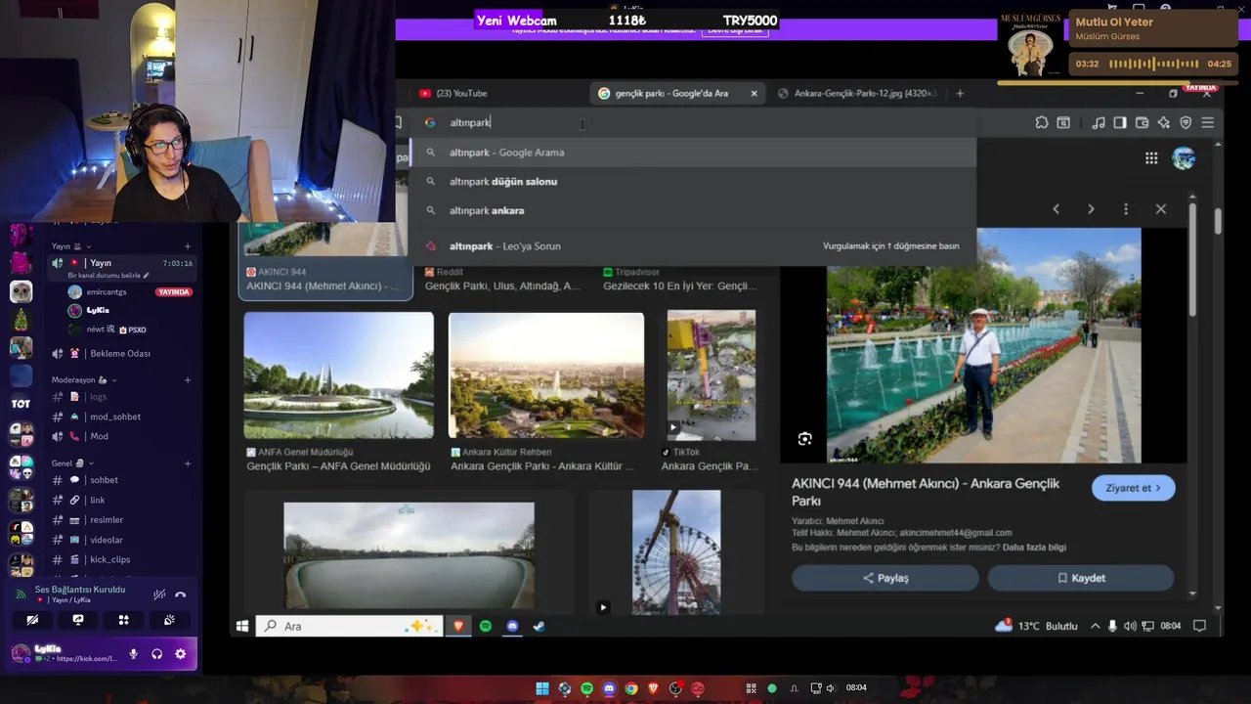Toggle screen share in Discord voice panel
The image size is (1251, 704).
(x=78, y=619)
